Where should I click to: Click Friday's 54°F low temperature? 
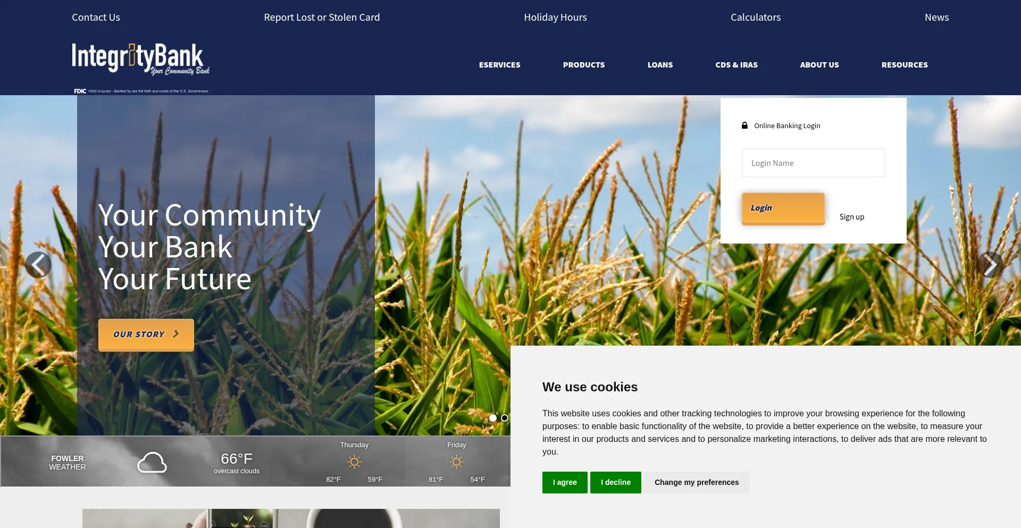pos(478,480)
